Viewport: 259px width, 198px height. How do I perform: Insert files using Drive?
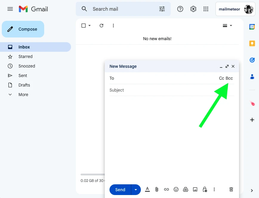186,189
